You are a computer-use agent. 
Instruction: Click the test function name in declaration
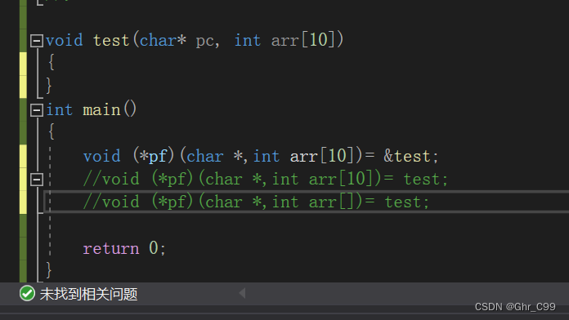pos(111,40)
